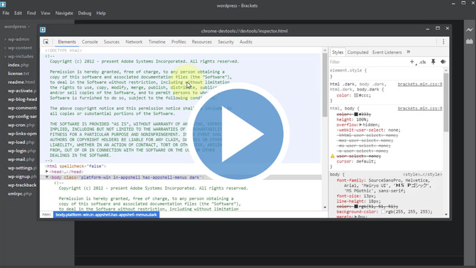The height and width of the screenshot is (268, 476).
Task: Click the inspect element picker icon
Action: point(46,42)
